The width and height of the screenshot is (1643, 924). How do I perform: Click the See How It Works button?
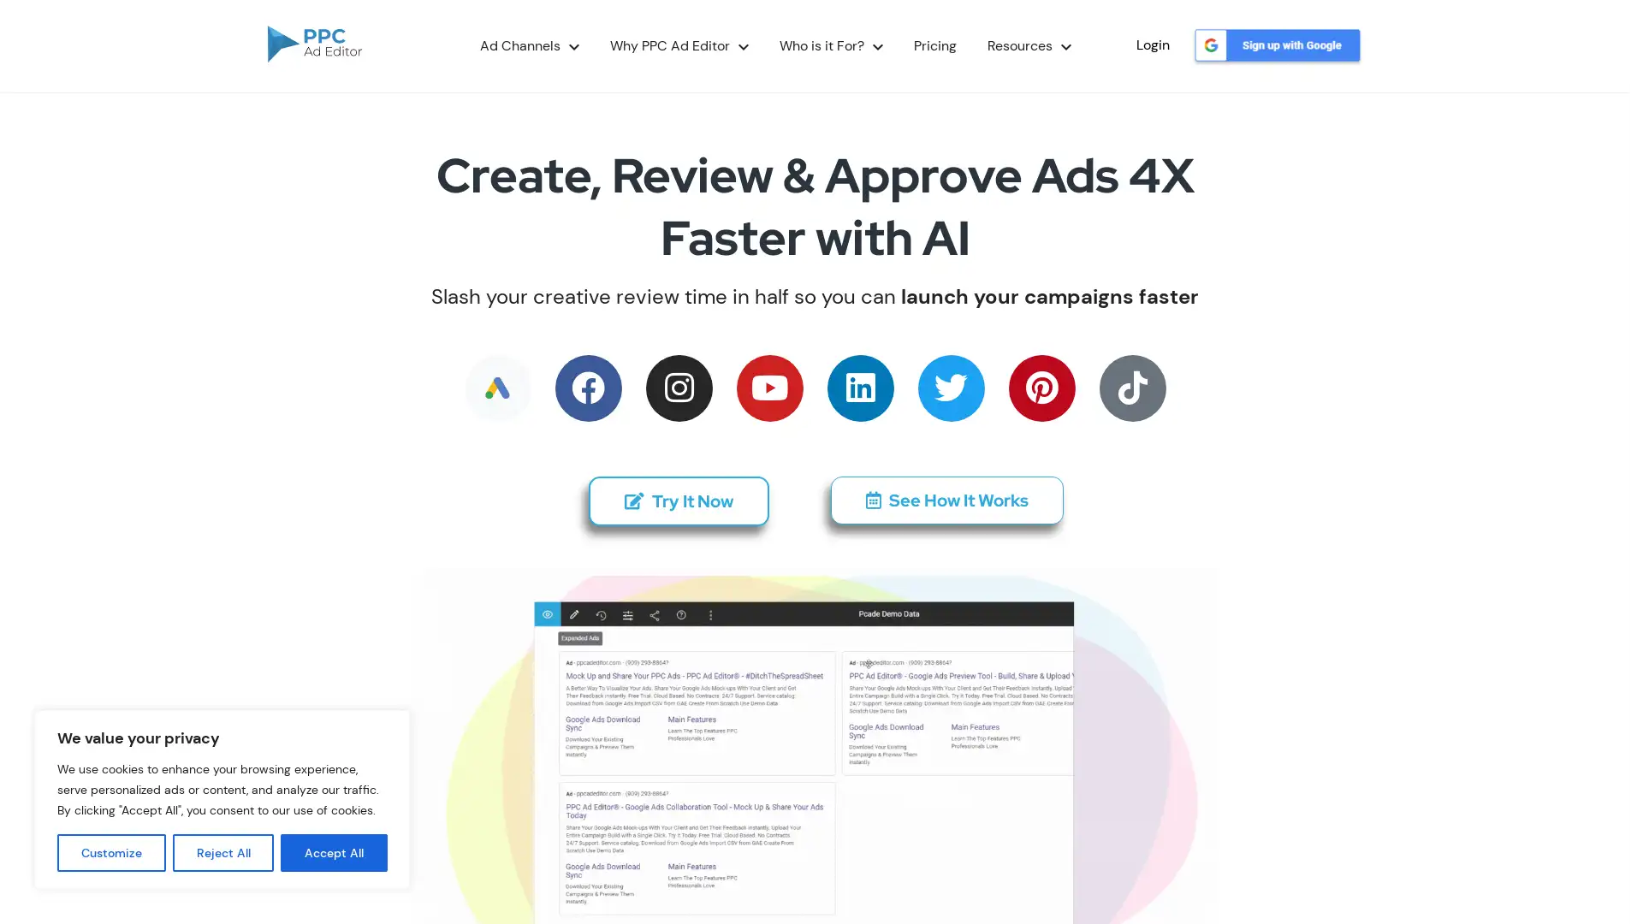click(x=946, y=500)
